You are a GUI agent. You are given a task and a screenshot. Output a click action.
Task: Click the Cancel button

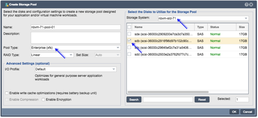click(x=247, y=112)
